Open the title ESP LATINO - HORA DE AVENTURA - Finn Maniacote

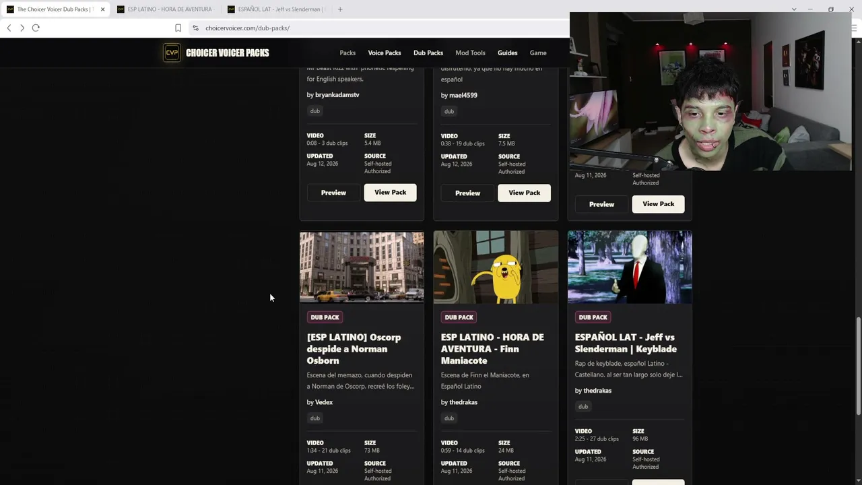click(x=492, y=349)
